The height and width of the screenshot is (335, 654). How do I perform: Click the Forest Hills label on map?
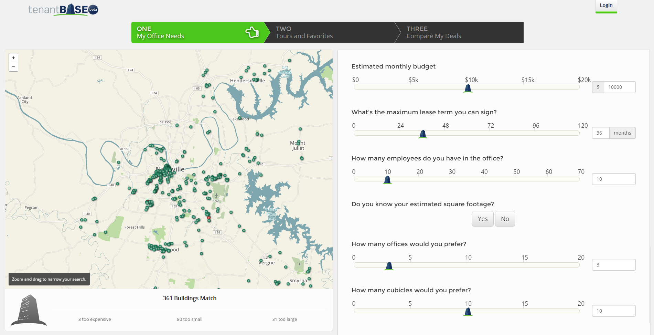[x=135, y=227]
